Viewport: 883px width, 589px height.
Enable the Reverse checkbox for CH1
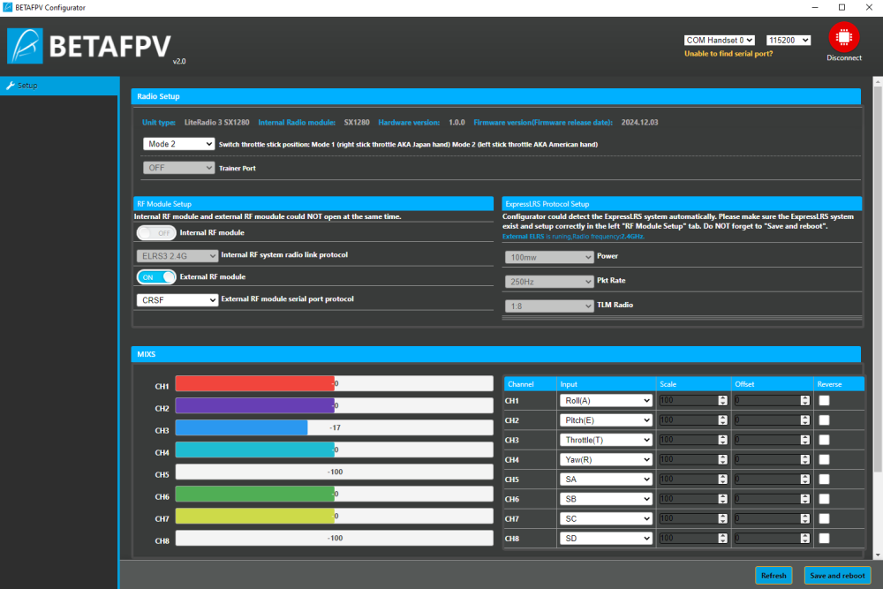[824, 400]
